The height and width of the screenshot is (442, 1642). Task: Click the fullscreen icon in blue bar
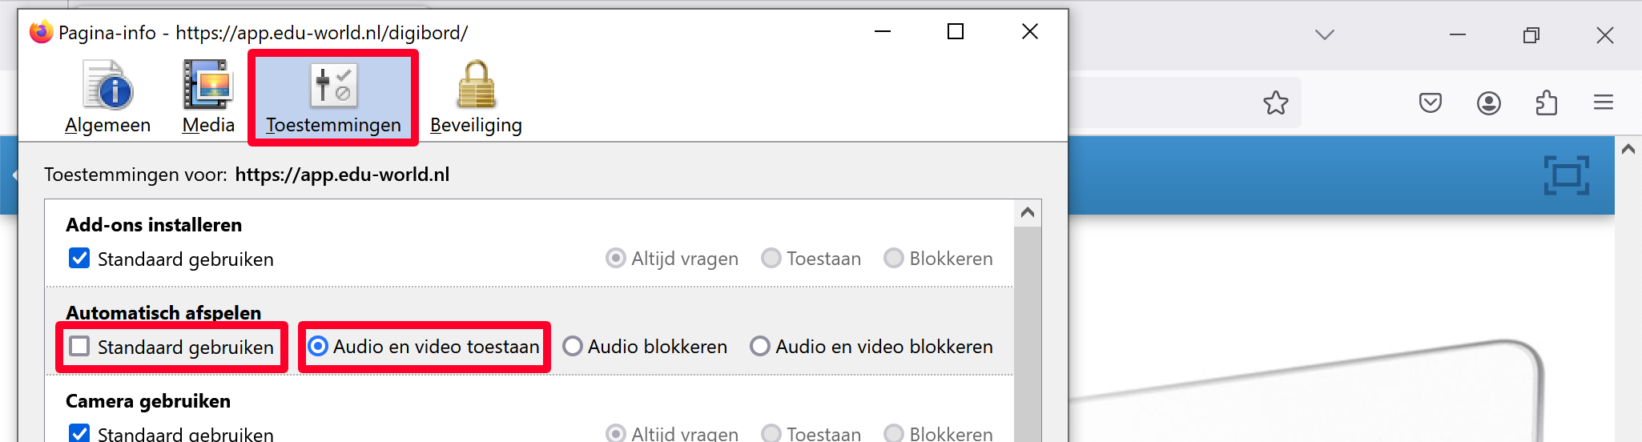1566,175
